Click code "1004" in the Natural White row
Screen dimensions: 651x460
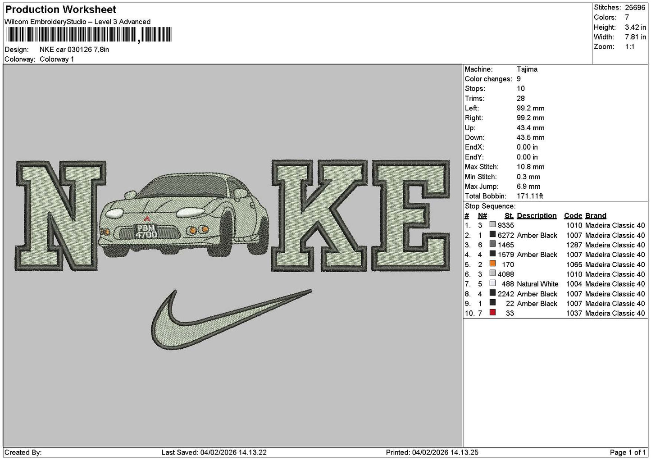pyautogui.click(x=574, y=284)
